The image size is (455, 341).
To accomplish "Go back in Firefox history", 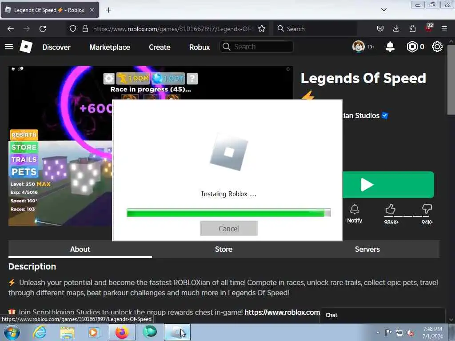I will tap(11, 29).
